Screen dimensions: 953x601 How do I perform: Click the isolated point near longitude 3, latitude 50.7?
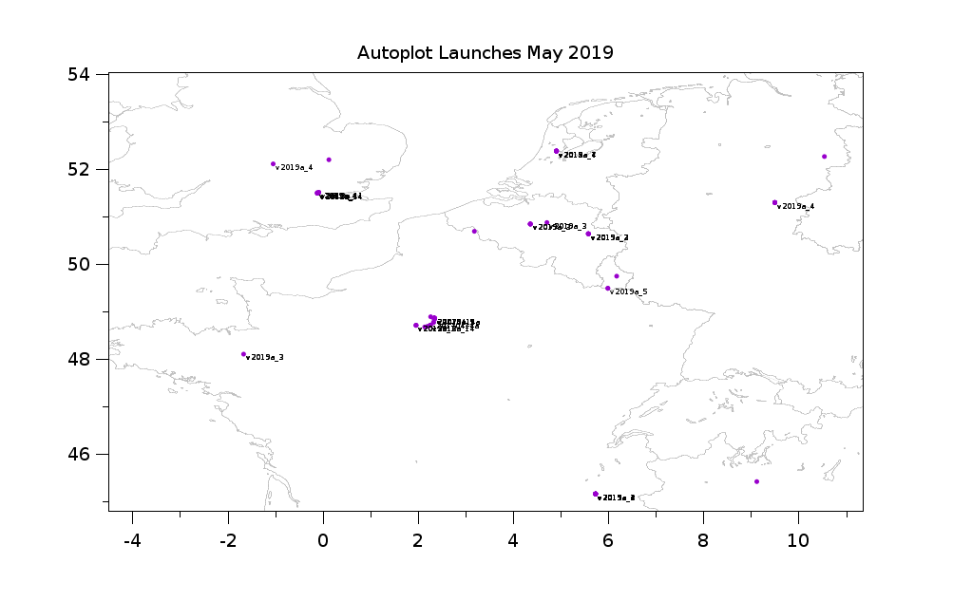click(x=474, y=231)
